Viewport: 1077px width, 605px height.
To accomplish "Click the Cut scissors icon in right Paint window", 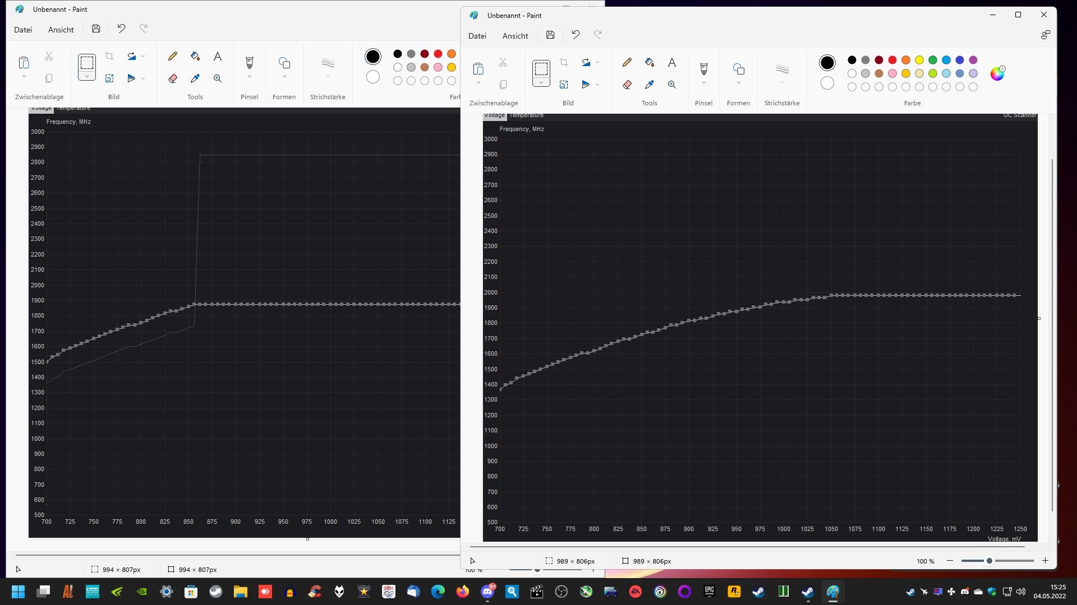I will (503, 62).
